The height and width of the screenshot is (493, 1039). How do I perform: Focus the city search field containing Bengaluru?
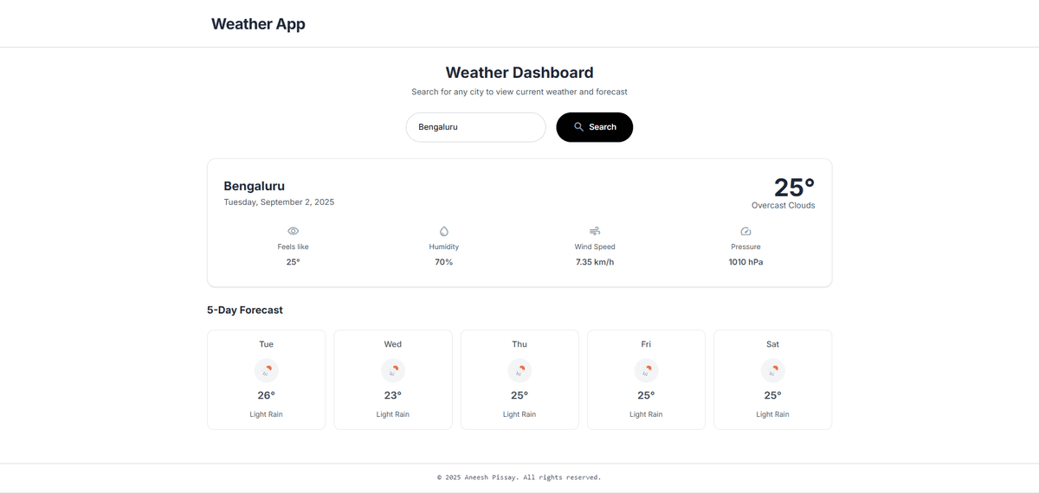point(475,127)
